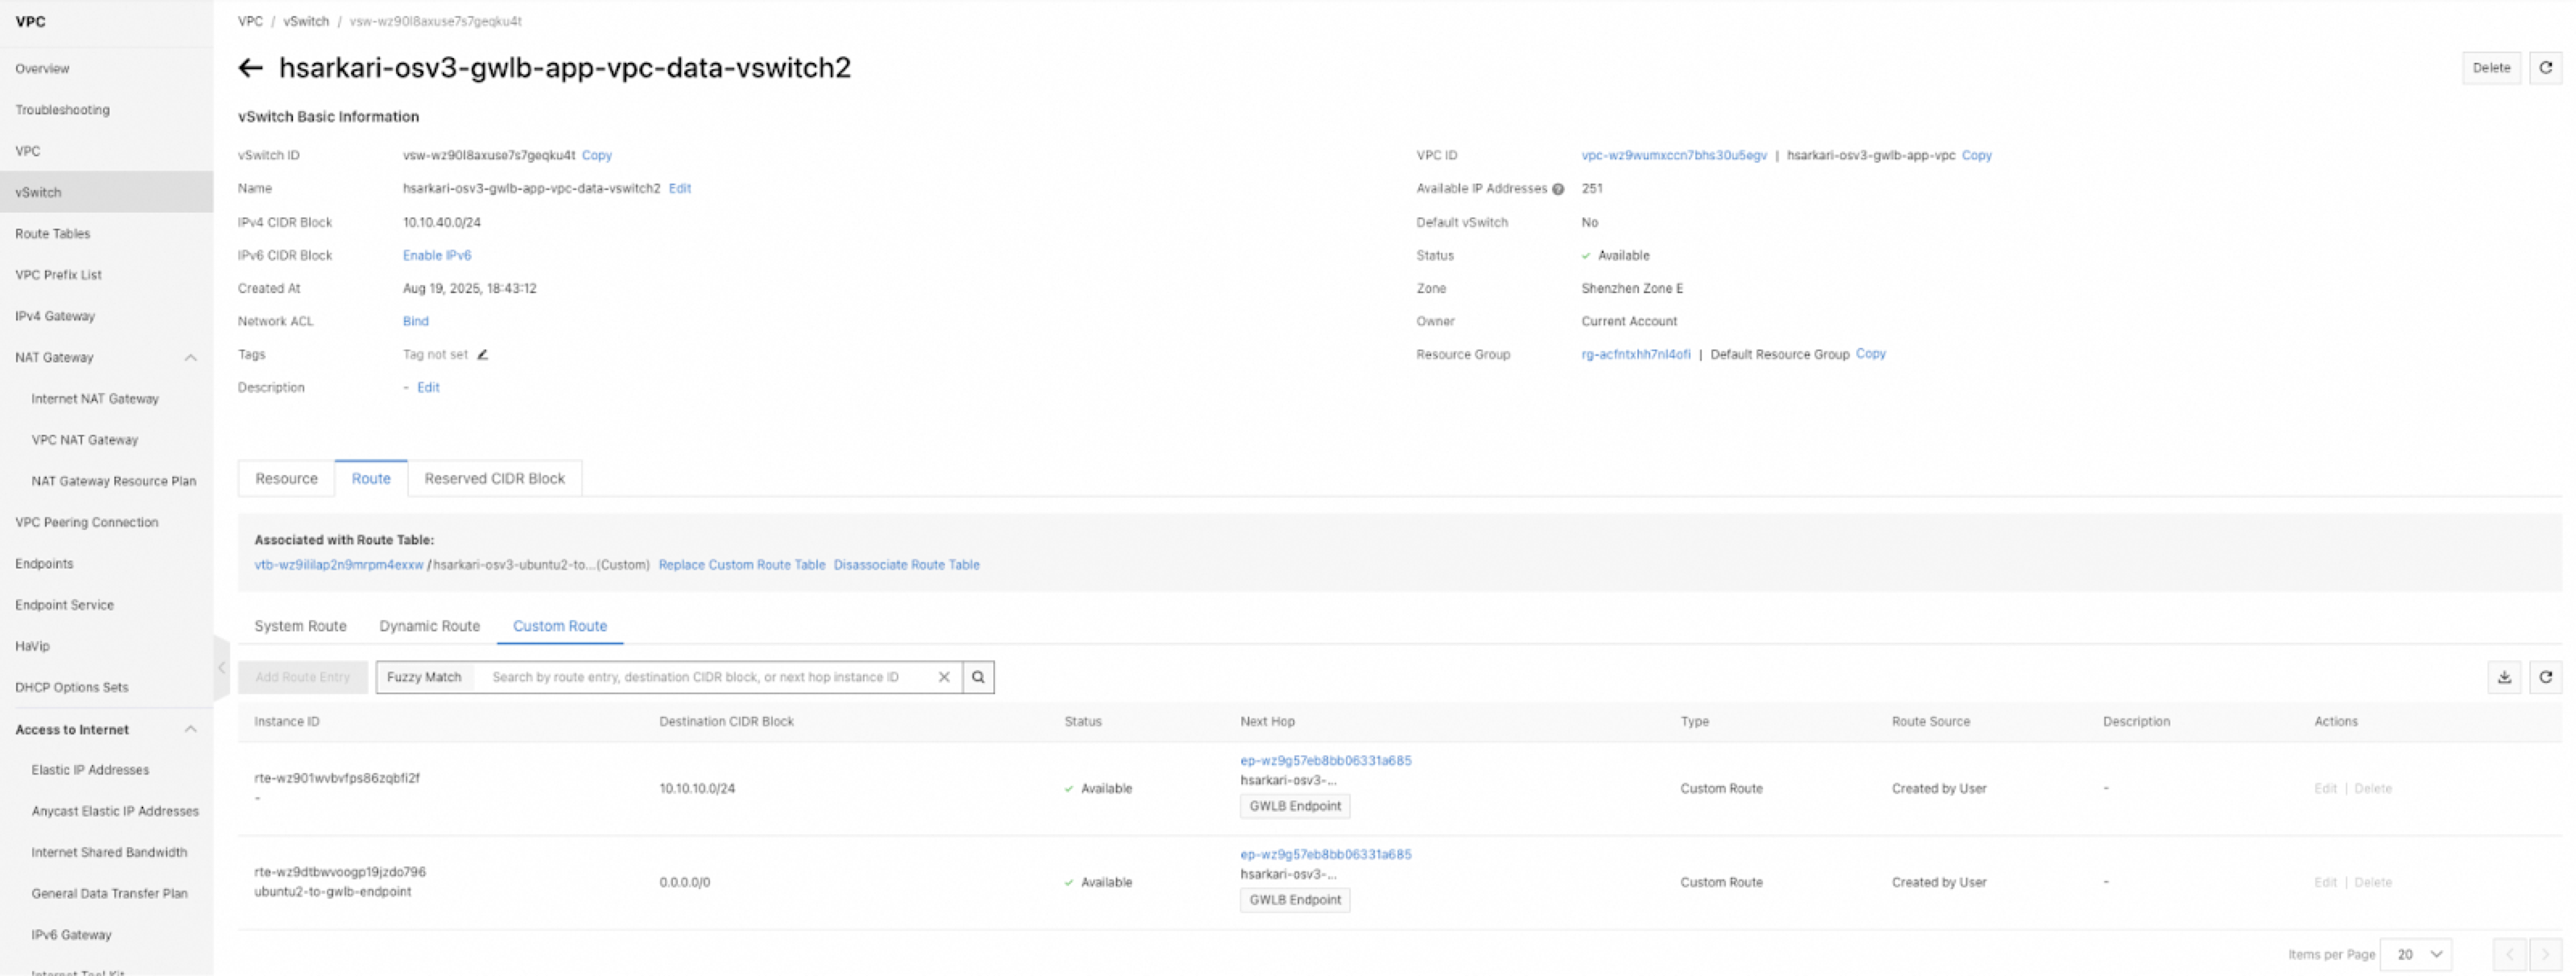Viewport: 2576px width, 976px height.
Task: Open the Reserved CIDR Block tab
Action: 494,479
